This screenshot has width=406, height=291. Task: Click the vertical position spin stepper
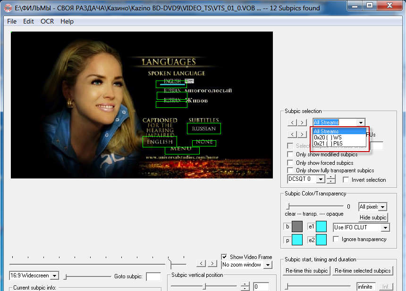[245, 286]
